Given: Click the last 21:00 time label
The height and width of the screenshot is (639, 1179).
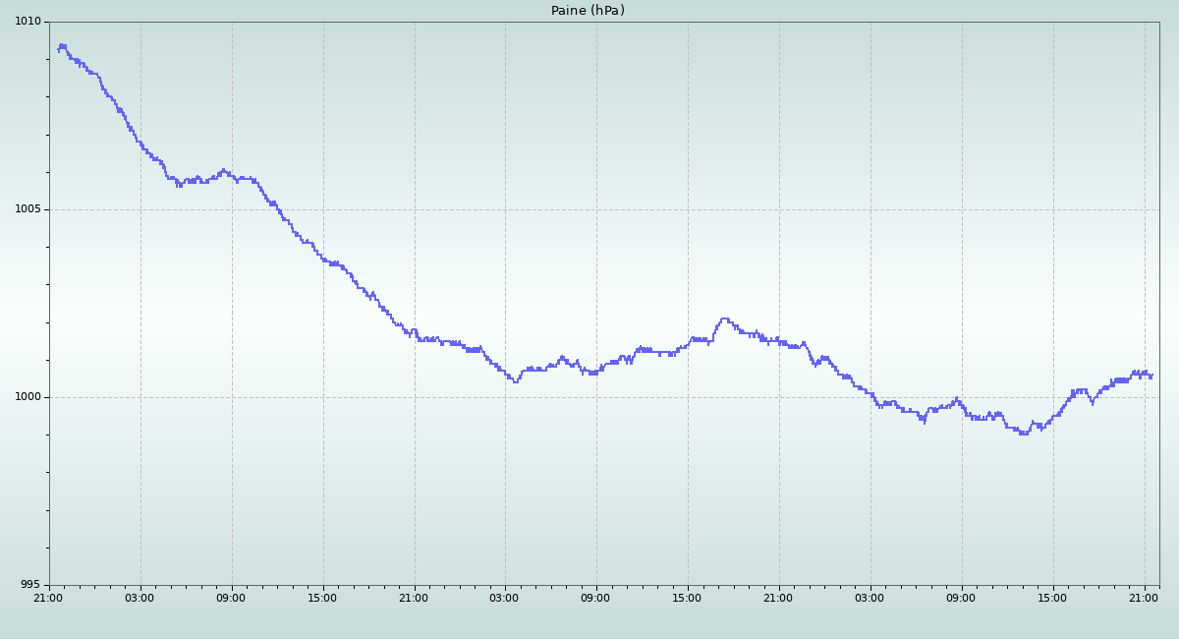Looking at the screenshot, I should click(1144, 598).
